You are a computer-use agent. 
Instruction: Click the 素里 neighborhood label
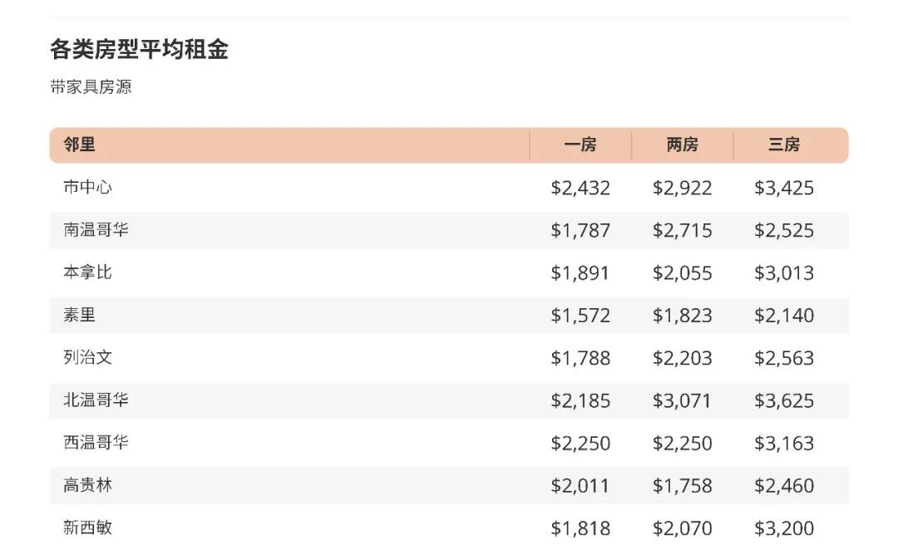79,316
